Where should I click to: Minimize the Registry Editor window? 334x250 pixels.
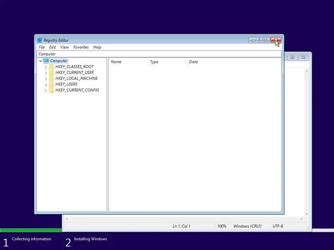pos(253,40)
